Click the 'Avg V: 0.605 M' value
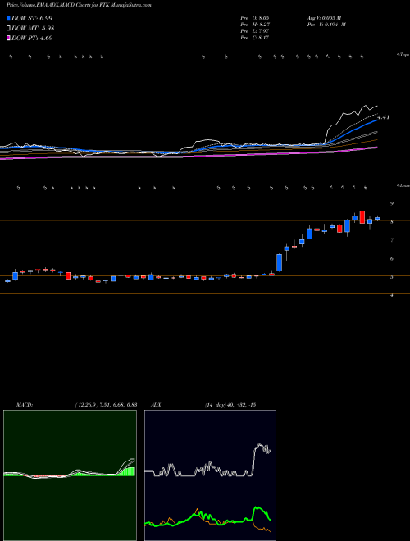The height and width of the screenshot is (541, 410). [x=324, y=18]
